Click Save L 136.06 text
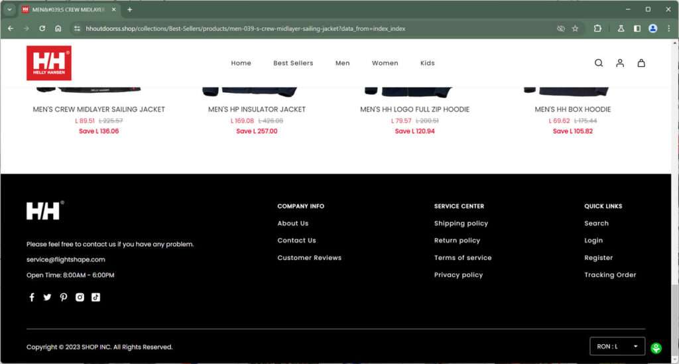This screenshot has width=679, height=364. (99, 131)
